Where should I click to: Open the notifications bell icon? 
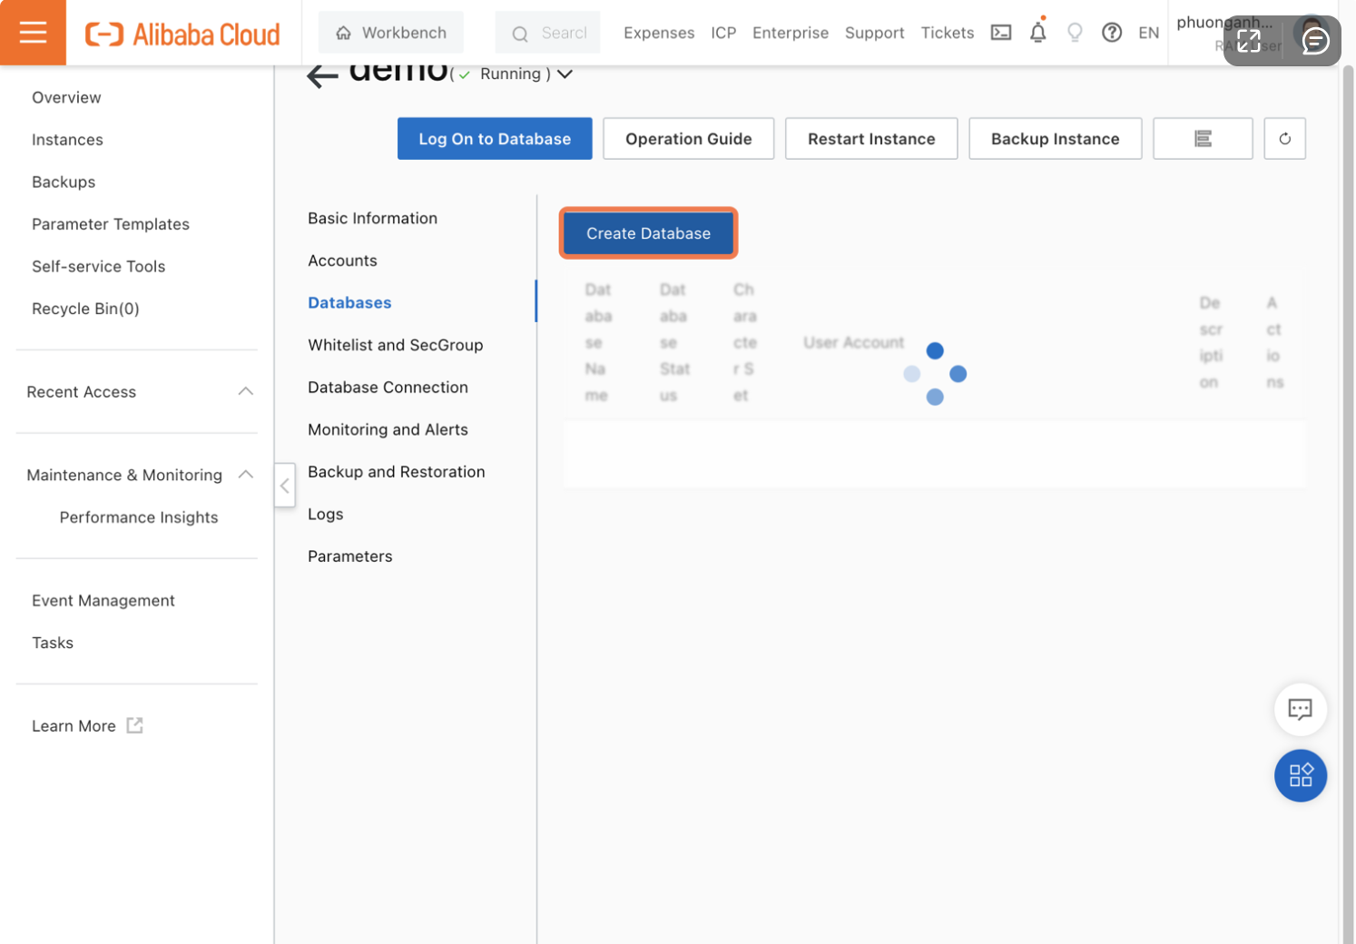coord(1037,32)
